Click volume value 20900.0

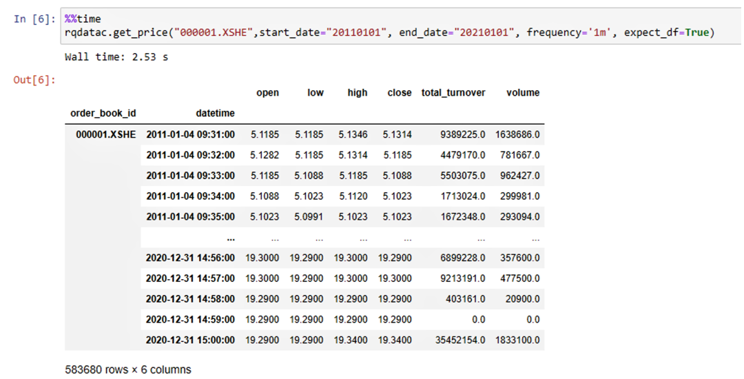point(523,299)
